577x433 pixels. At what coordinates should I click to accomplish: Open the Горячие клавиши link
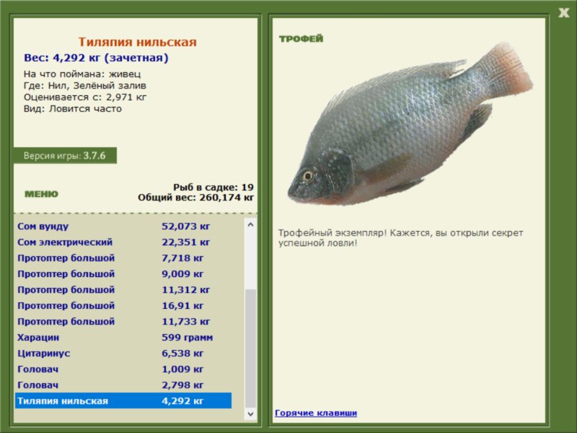(316, 413)
